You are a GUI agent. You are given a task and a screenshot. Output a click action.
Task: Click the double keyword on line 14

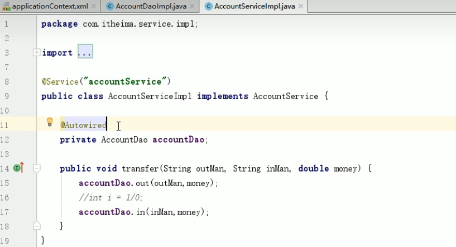314,168
